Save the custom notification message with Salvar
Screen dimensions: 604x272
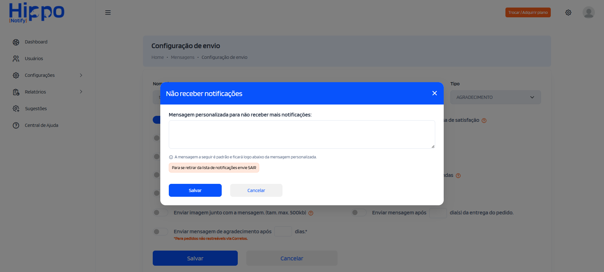pyautogui.click(x=195, y=190)
